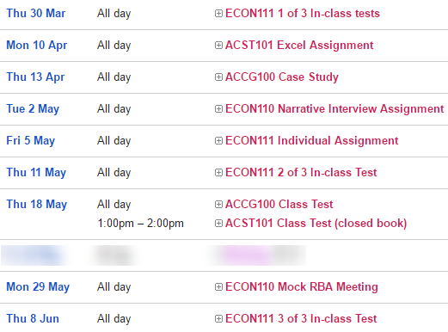This screenshot has height=332, width=448.
Task: Open ACST101 Class Test (closed book) event
Action: click(316, 224)
